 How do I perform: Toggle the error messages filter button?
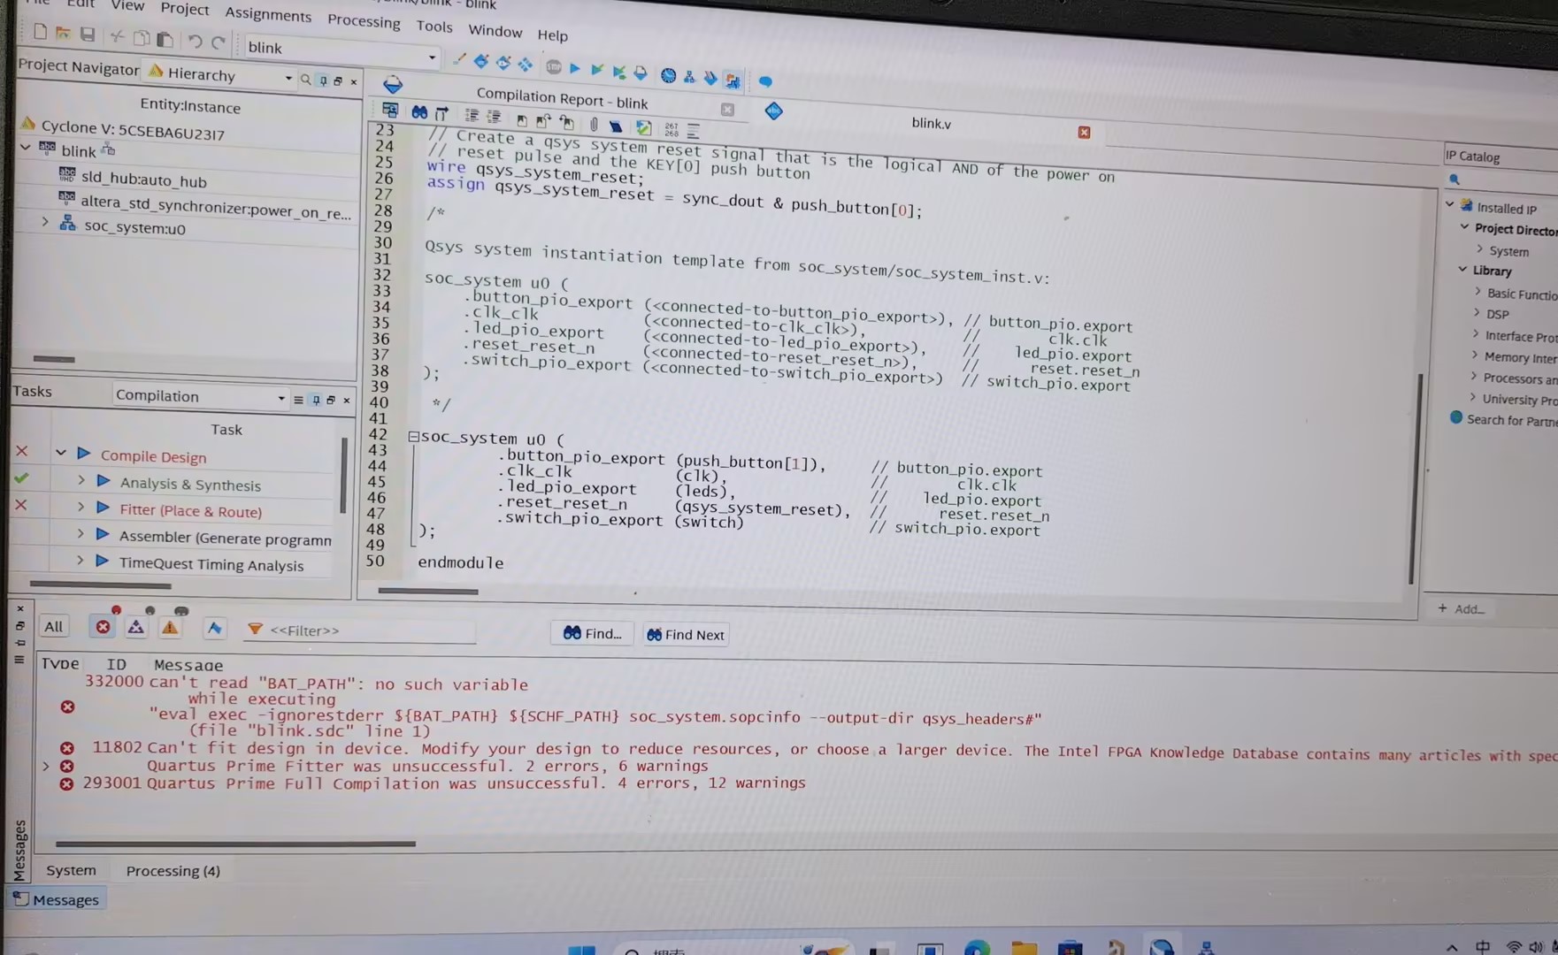pos(103,627)
